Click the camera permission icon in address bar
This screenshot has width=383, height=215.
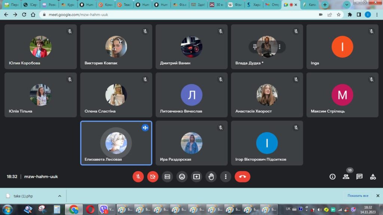pyautogui.click(x=321, y=15)
